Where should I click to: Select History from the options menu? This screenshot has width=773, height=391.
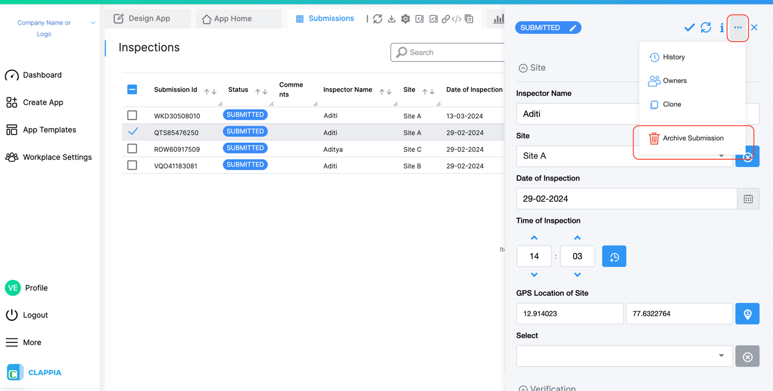pos(673,57)
